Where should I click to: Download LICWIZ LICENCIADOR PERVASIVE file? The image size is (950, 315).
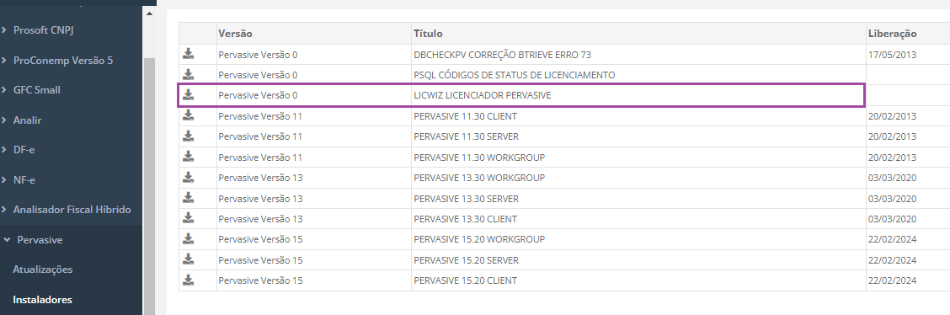click(189, 95)
